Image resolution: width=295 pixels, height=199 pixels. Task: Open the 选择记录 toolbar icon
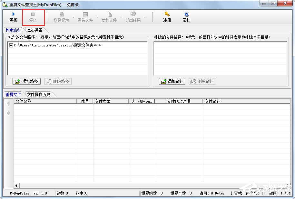point(61,14)
